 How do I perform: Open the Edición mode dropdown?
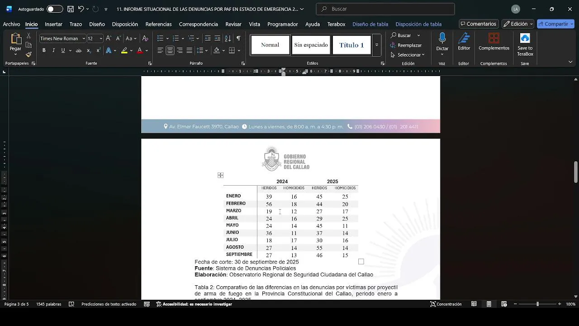point(518,24)
